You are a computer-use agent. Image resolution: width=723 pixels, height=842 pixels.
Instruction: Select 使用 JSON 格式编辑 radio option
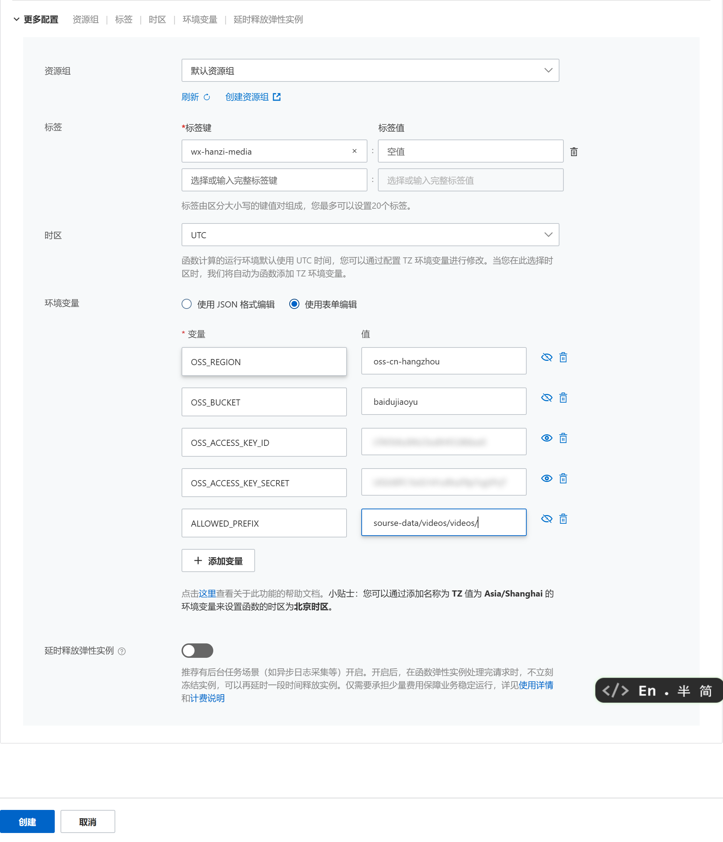[187, 304]
